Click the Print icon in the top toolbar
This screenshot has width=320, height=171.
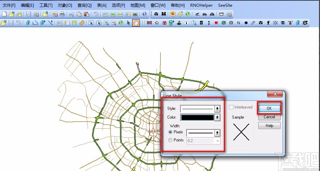pyautogui.click(x=62, y=14)
